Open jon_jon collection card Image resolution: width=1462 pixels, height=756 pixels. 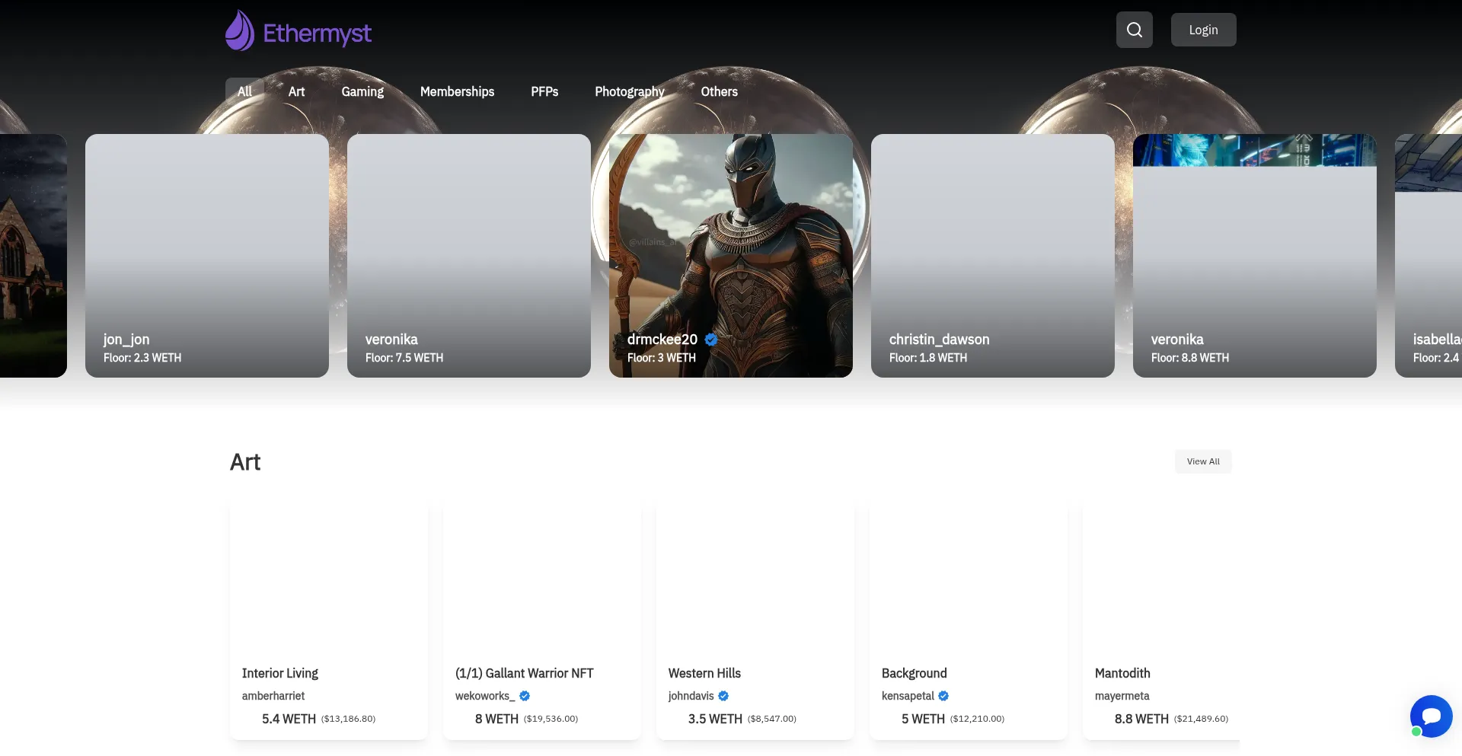(207, 256)
